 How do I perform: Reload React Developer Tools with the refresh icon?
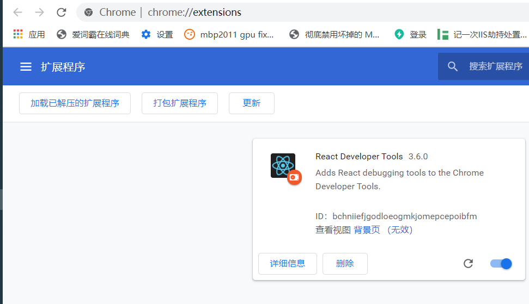point(469,264)
